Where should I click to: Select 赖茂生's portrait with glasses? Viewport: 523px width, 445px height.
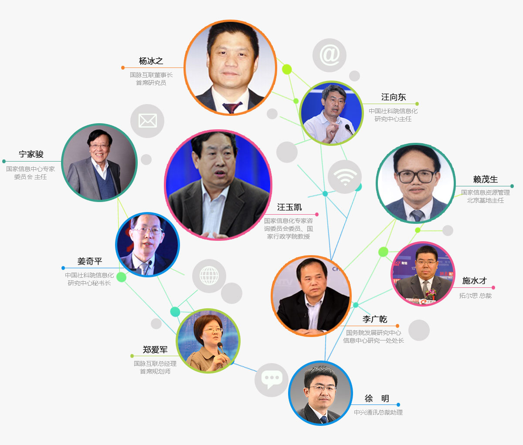416,183
